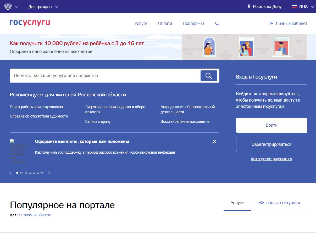Click the coronavirus support description text

105,152
